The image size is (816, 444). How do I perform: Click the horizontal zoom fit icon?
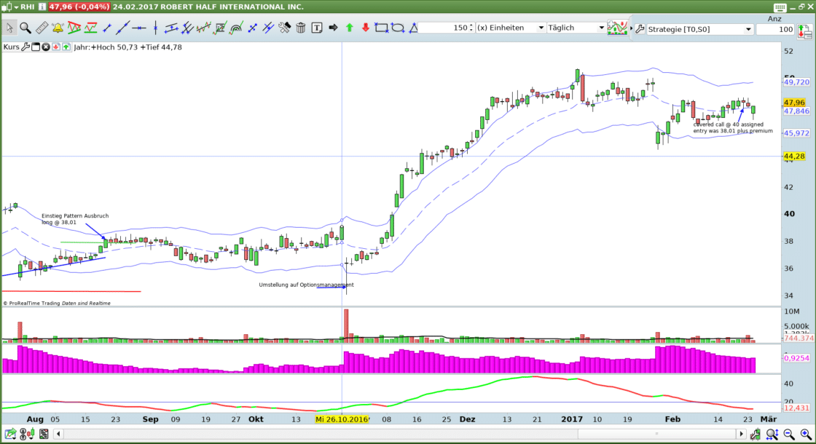pyautogui.click(x=772, y=434)
